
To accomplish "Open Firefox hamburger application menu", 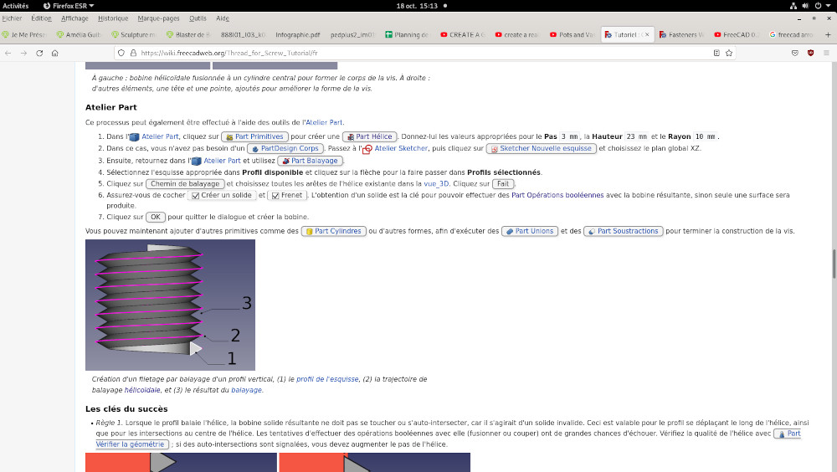I will [x=826, y=53].
